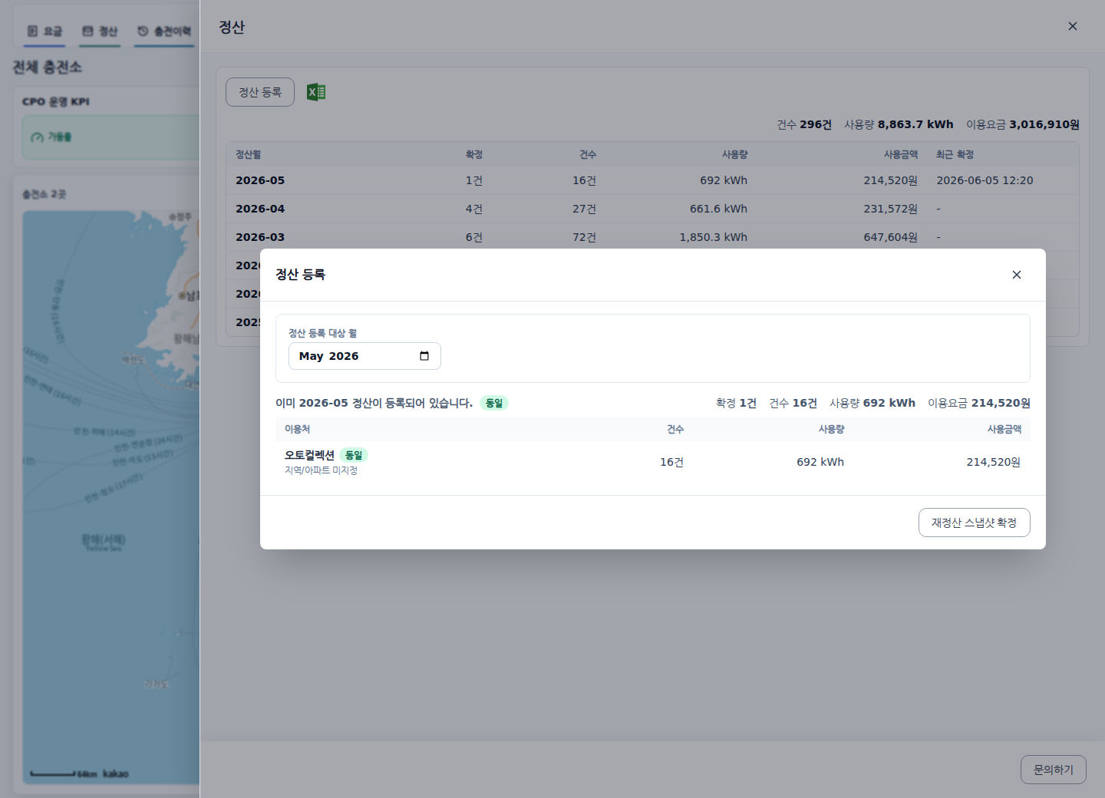Click the 가동률 KPI card
1105x798 pixels.
pyautogui.click(x=111, y=137)
